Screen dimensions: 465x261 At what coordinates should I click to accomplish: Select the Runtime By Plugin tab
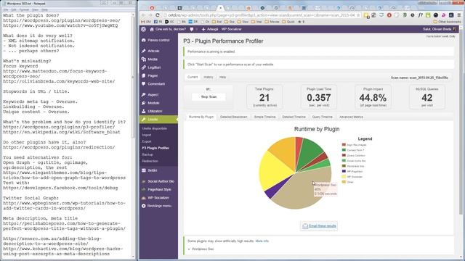201,117
